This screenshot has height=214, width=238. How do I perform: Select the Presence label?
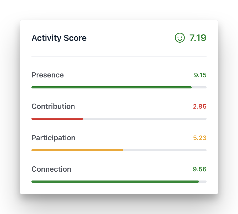coord(47,75)
